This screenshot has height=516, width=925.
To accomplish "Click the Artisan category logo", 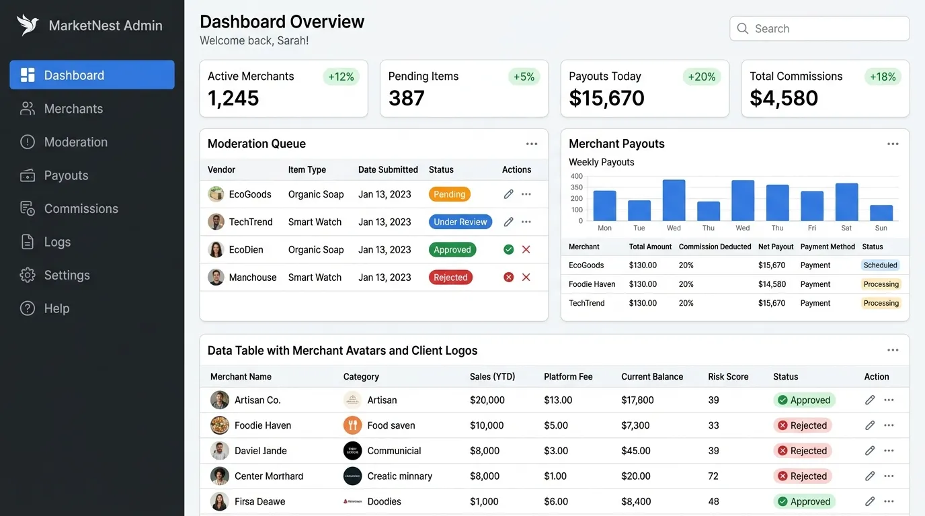I will [x=353, y=400].
